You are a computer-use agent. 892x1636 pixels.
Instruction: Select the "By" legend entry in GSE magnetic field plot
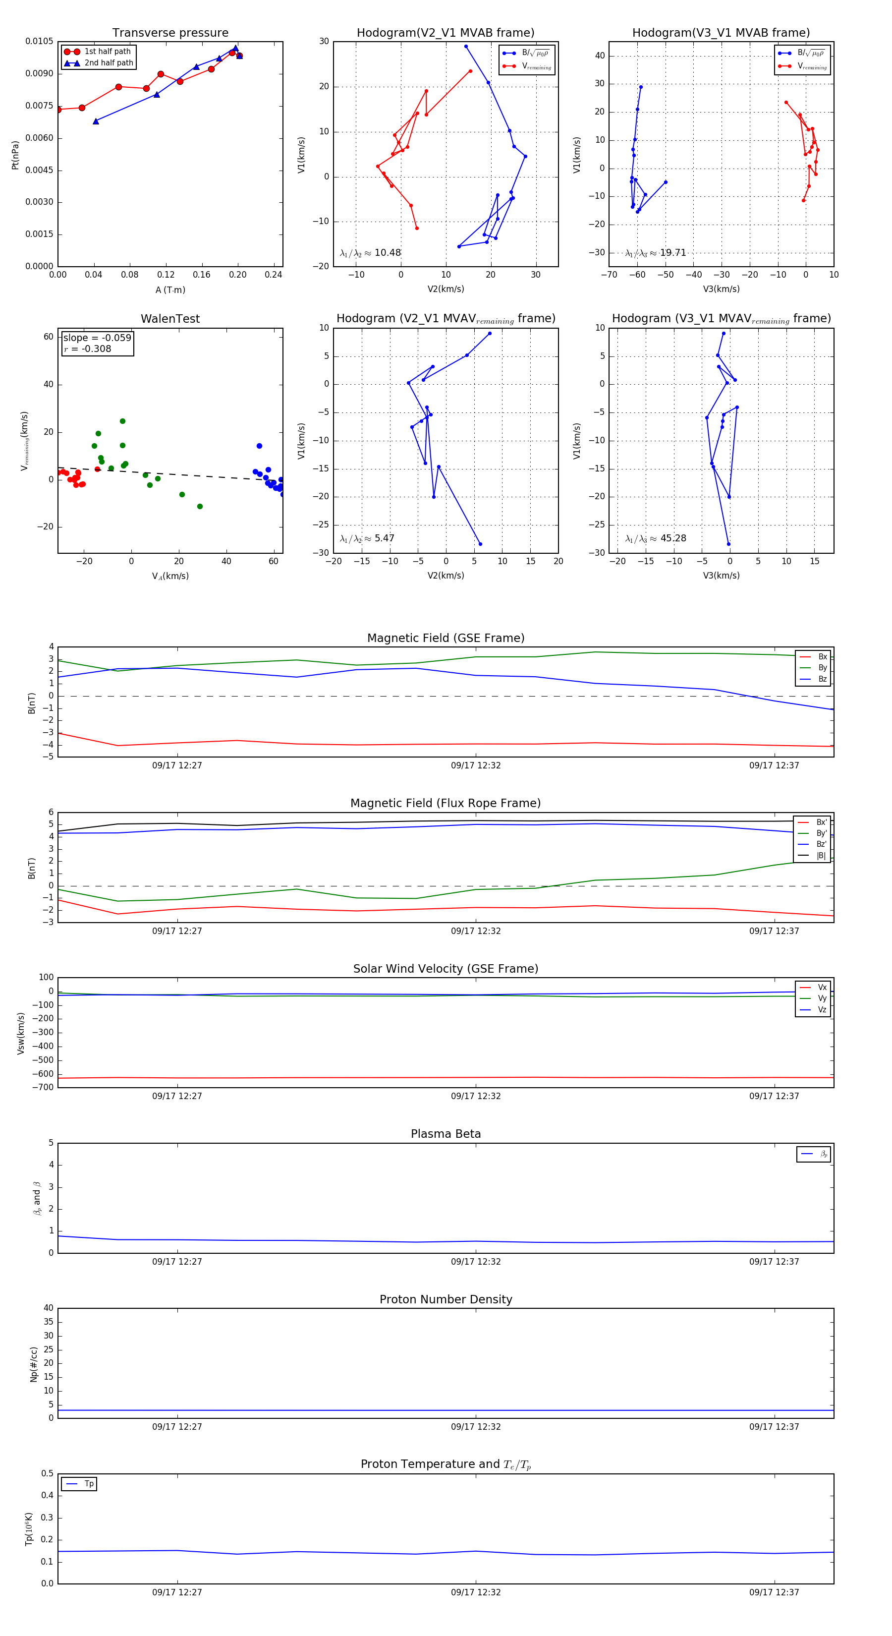tap(813, 668)
